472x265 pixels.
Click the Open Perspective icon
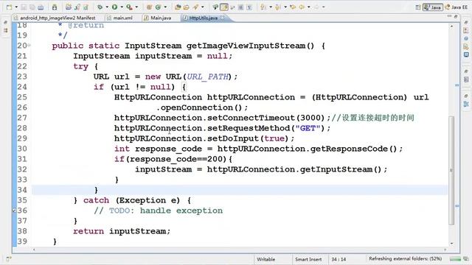(418, 7)
